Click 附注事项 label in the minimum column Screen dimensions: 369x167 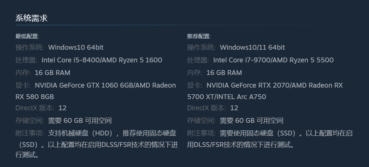pos(29,133)
